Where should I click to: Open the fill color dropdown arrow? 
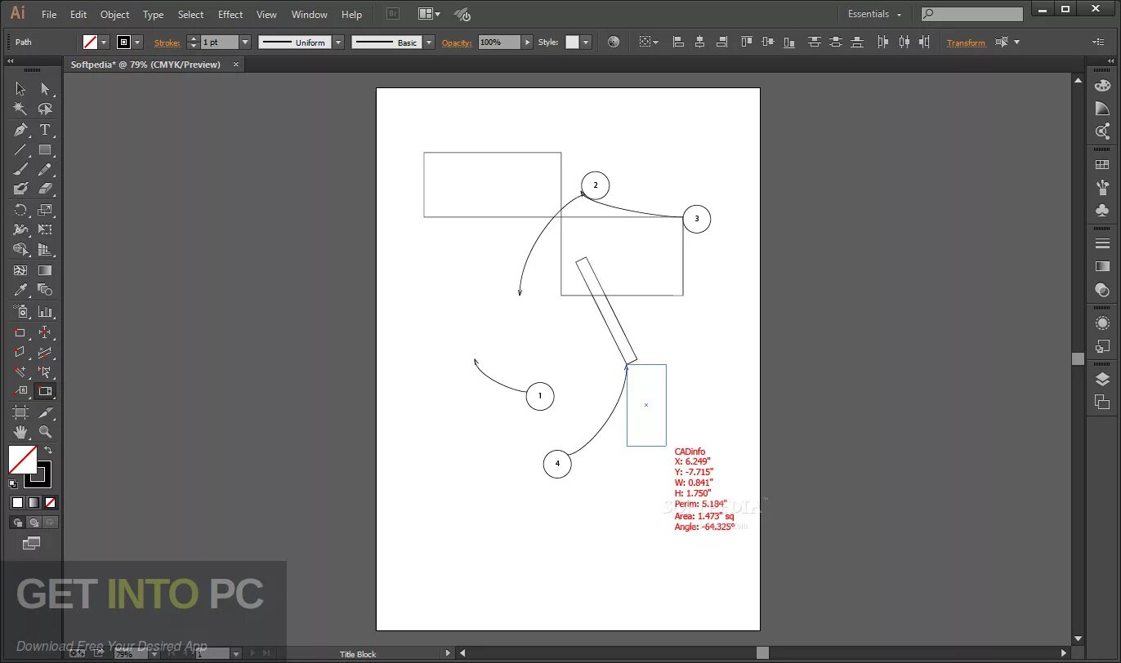(x=104, y=42)
